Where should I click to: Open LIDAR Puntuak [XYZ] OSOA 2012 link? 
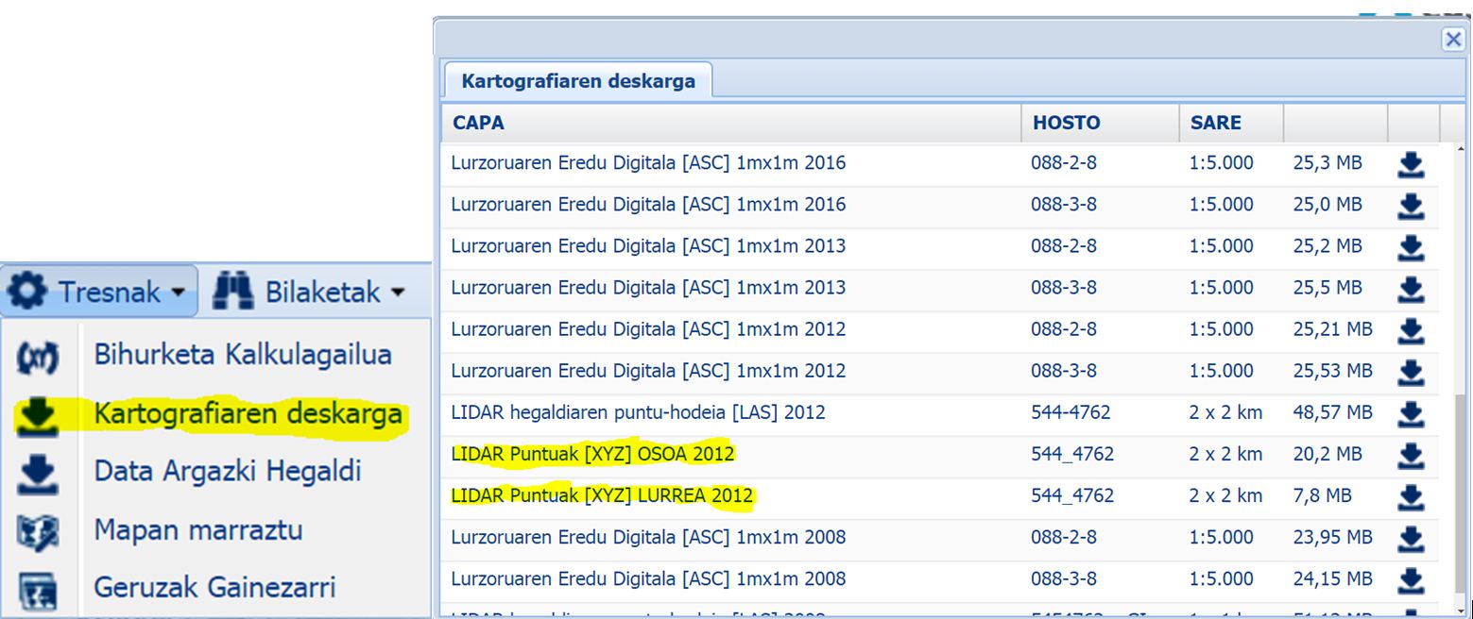tap(592, 454)
